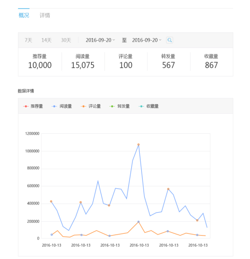Toggle the teal 收藏量 legend series

tap(148, 106)
